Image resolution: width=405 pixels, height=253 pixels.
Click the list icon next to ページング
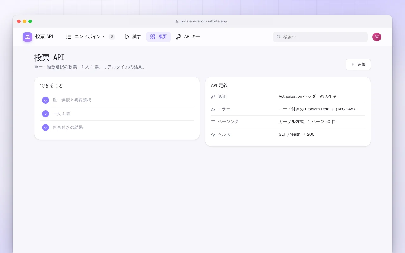click(213, 122)
